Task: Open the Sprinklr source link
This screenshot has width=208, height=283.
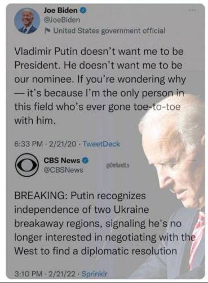Action: click(x=95, y=273)
